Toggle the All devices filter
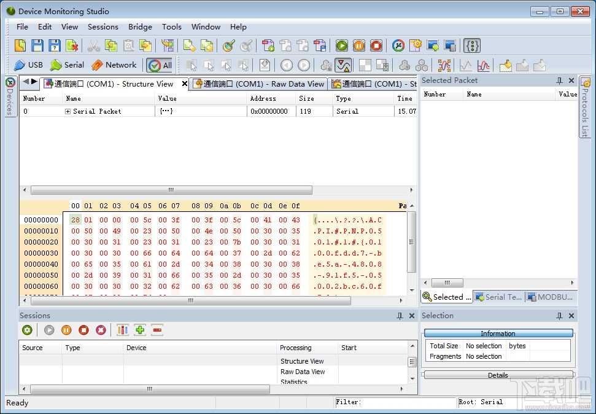 (x=160, y=65)
